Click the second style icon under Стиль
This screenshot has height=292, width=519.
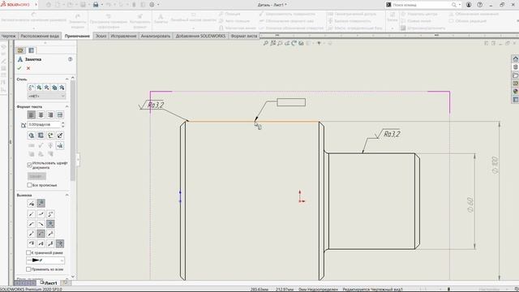point(39,88)
